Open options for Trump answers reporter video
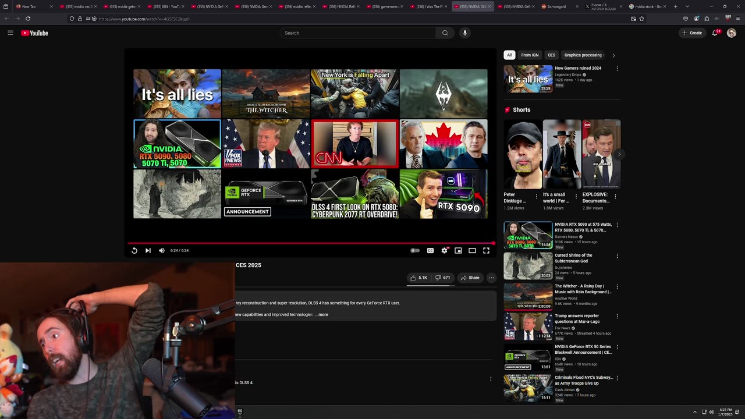 617,317
